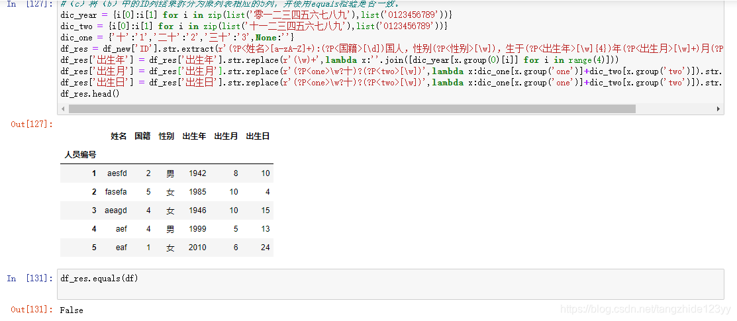Click birth year value 1985
This screenshot has height=321, width=737.
[x=197, y=192]
